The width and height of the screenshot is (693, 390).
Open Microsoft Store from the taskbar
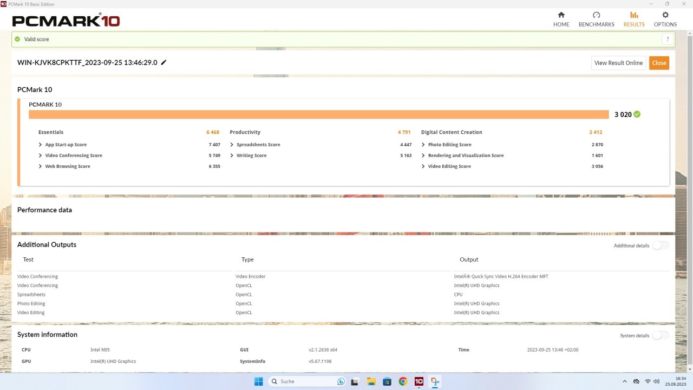(387, 381)
